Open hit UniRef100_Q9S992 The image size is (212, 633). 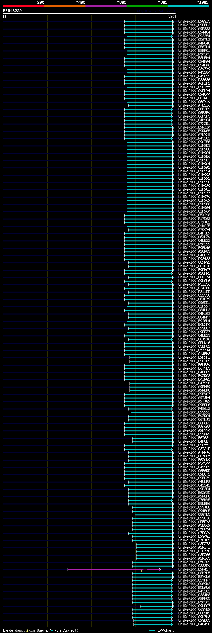[x=194, y=412]
